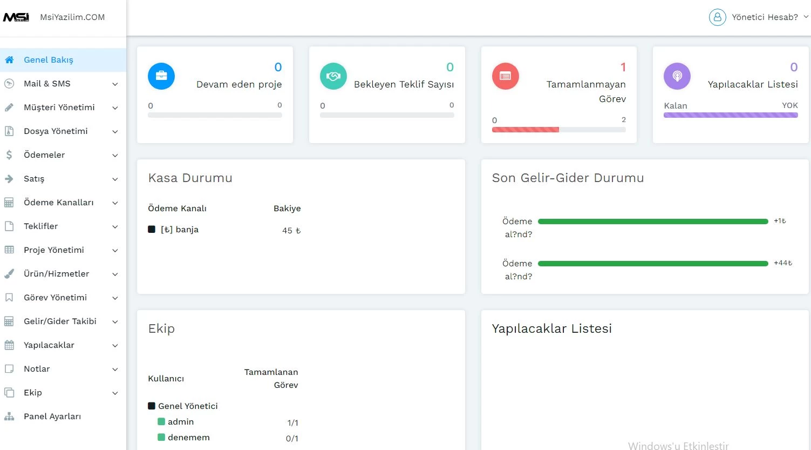This screenshot has width=811, height=450.
Task: Click the Panel Ayarları sitemap icon
Action: pos(9,417)
